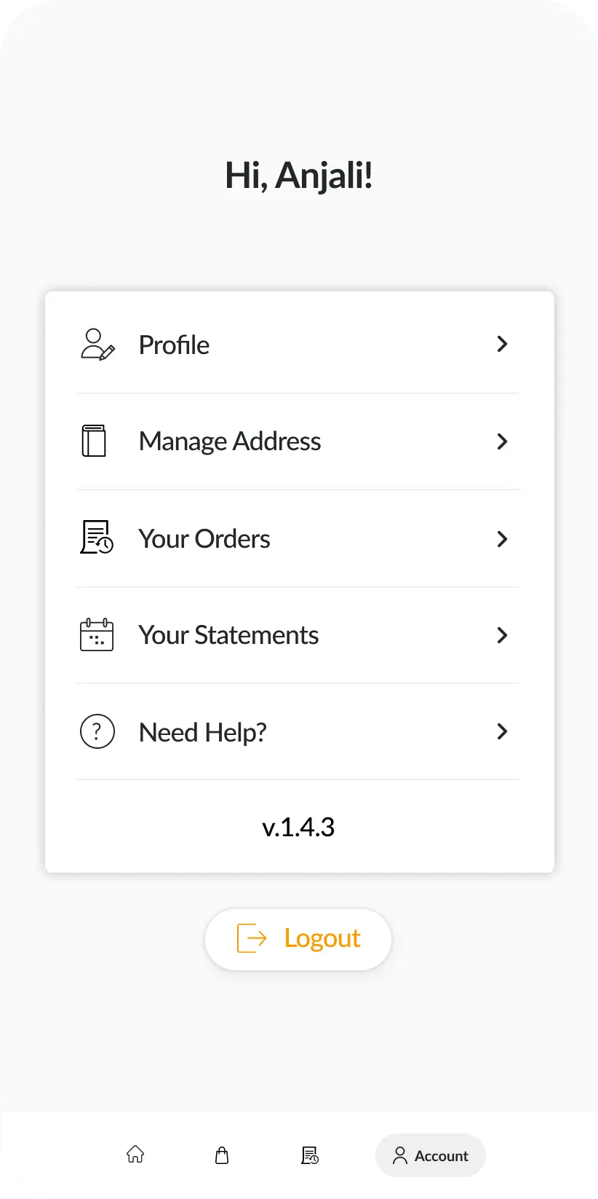This screenshot has height=1199, width=598.
Task: Expand Your Orders using its chevron
Action: pos(502,539)
